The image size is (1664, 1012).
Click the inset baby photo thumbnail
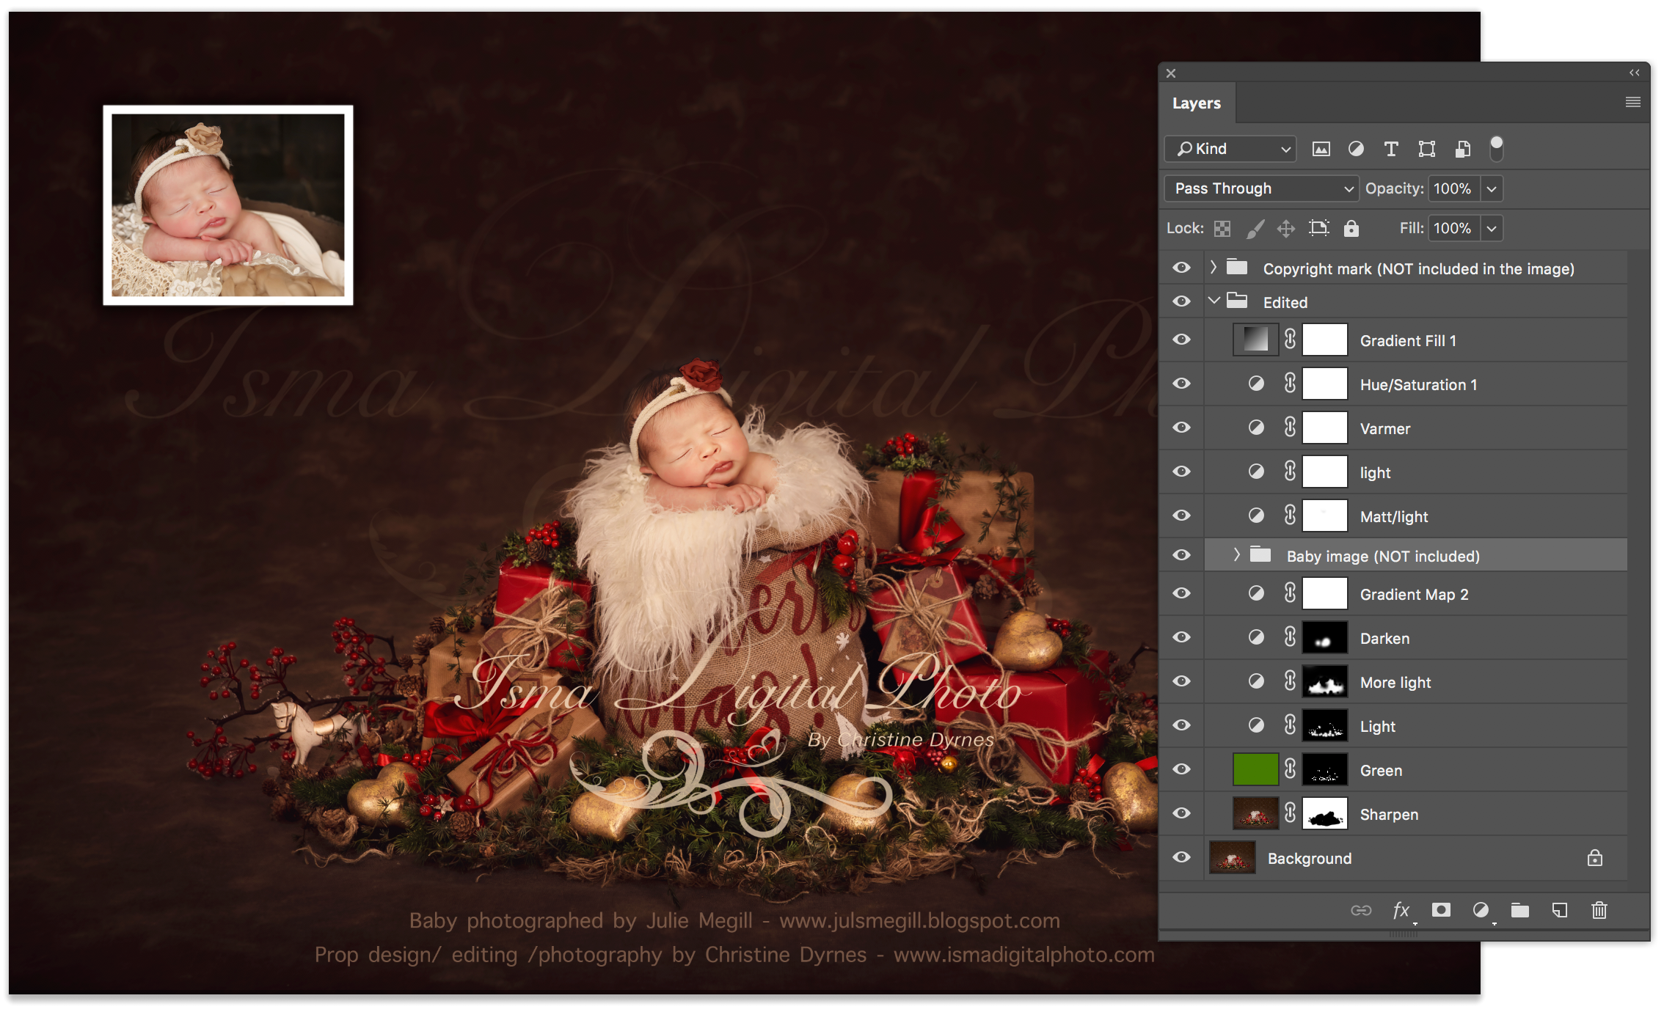(228, 205)
